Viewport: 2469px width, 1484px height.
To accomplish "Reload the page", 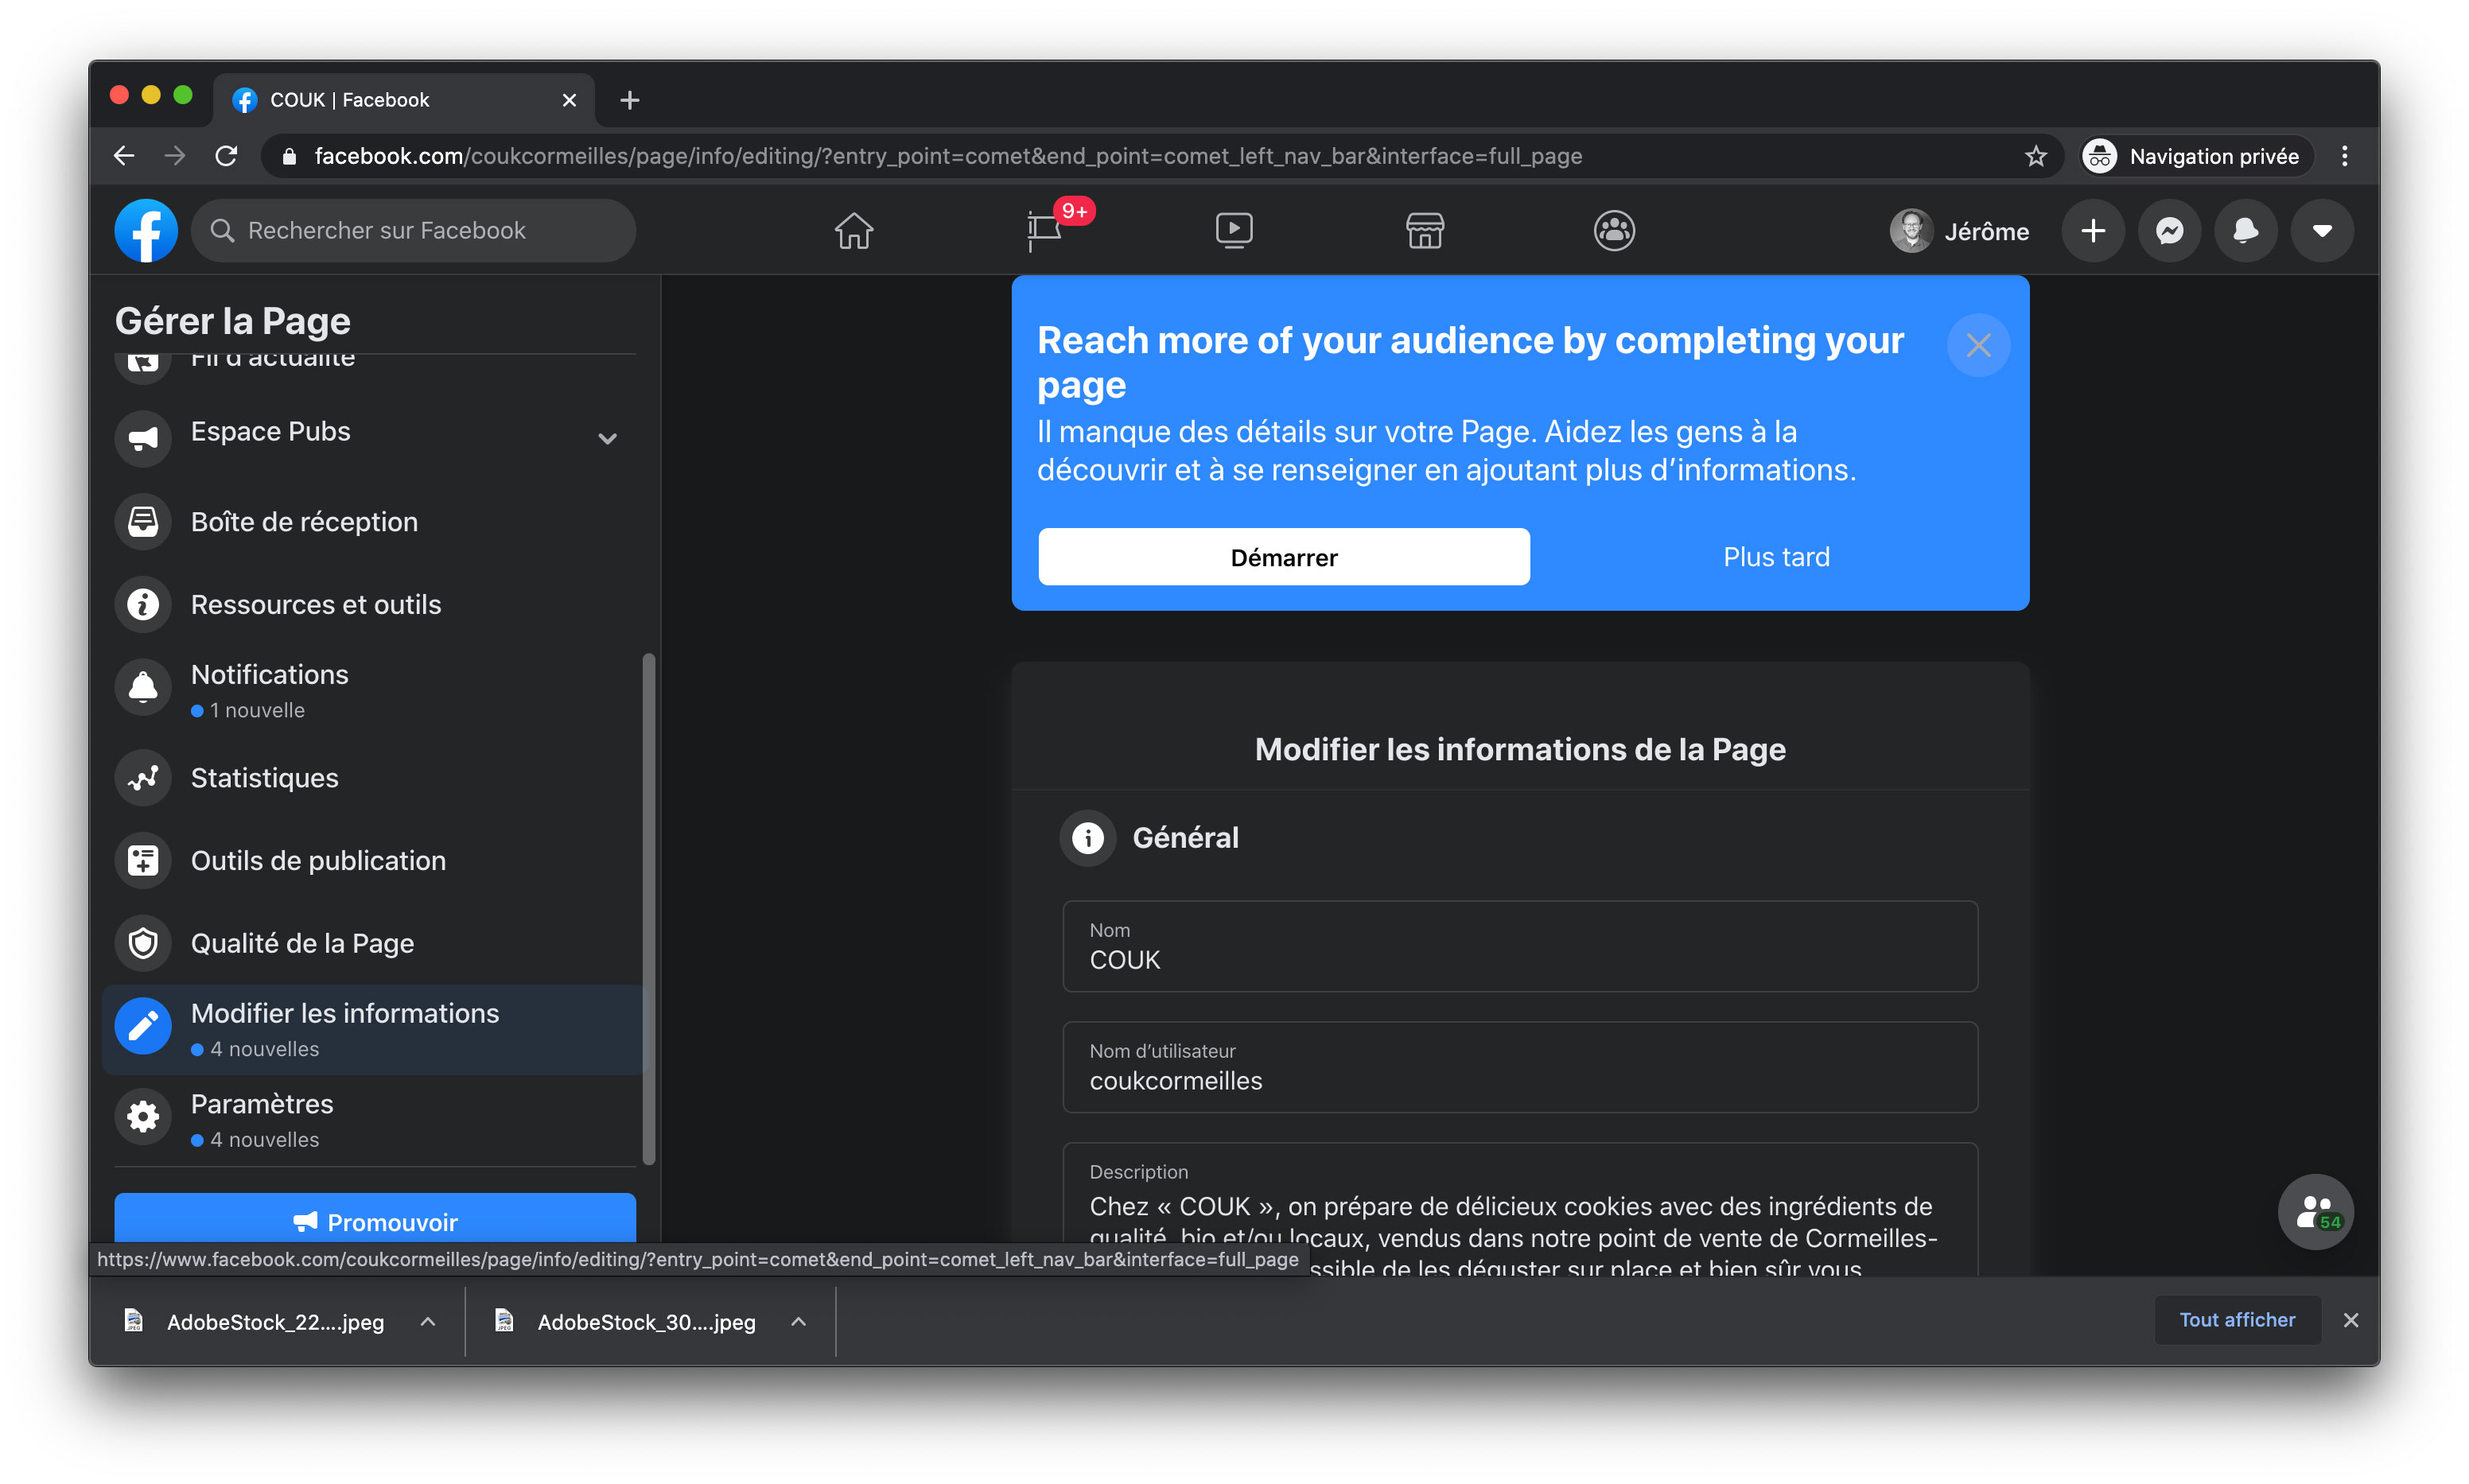I will (x=227, y=156).
